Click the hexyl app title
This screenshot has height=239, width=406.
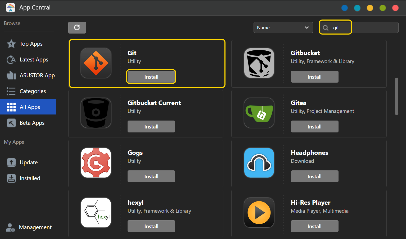click(x=136, y=203)
